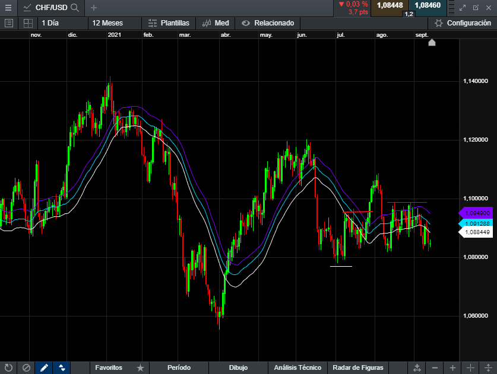Open the order ticket lines icon
Viewport: 497px width, 374px height.
pos(452,8)
